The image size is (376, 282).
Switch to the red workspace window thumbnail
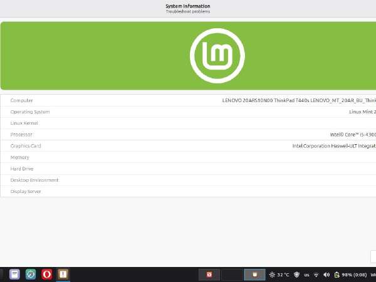(209, 274)
